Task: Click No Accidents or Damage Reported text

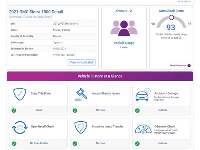Action: coord(167,98)
